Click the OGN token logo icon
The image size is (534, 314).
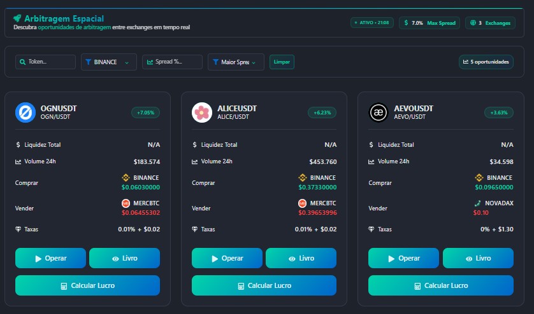tap(25, 113)
